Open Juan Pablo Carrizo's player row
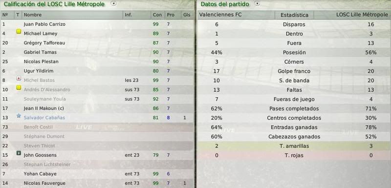Image resolution: width=391 pixels, height=188 pixels. (97, 24)
